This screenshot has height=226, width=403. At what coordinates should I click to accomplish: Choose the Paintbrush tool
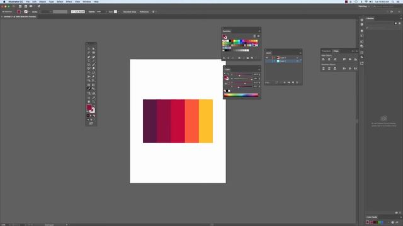94,65
